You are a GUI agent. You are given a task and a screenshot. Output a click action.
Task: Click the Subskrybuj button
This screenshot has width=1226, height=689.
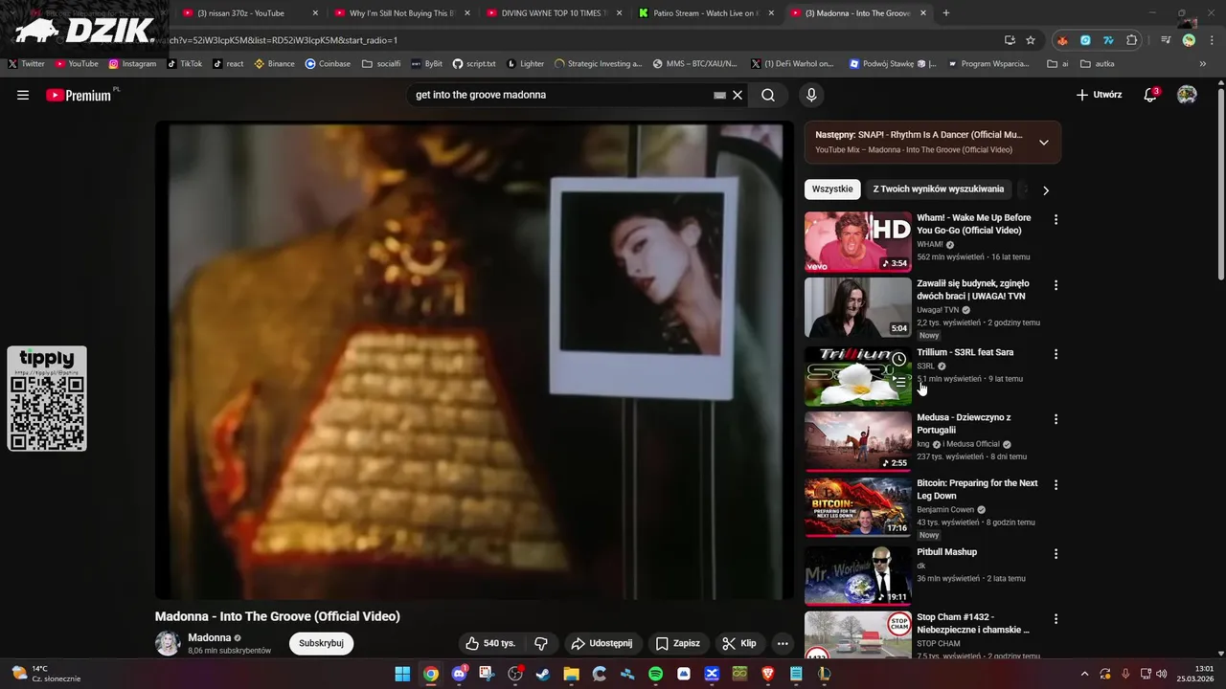[x=321, y=643]
